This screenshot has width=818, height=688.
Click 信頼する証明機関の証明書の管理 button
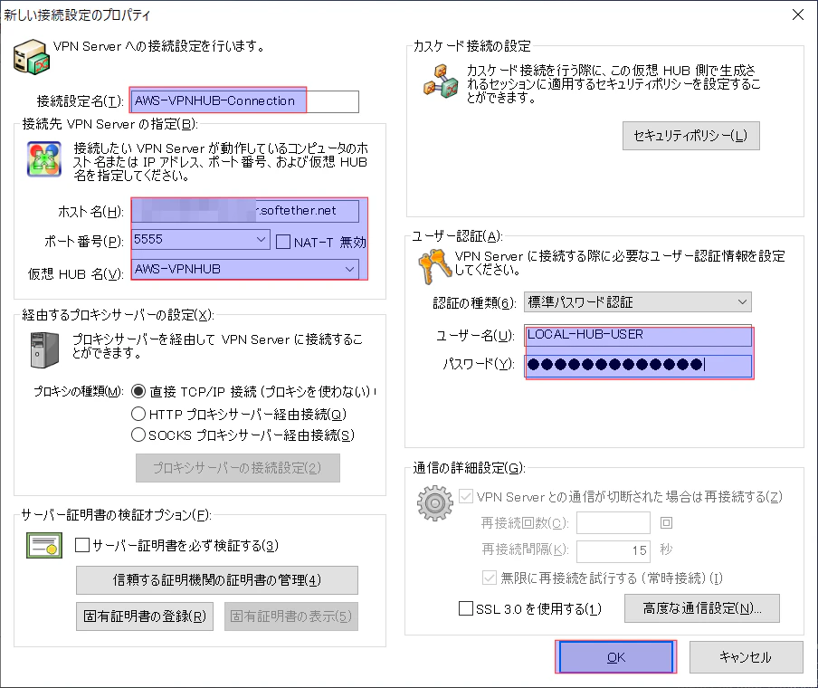(217, 580)
